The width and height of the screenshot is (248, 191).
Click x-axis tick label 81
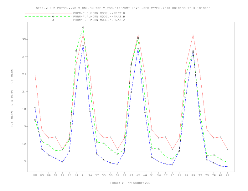[x=221, y=175]
